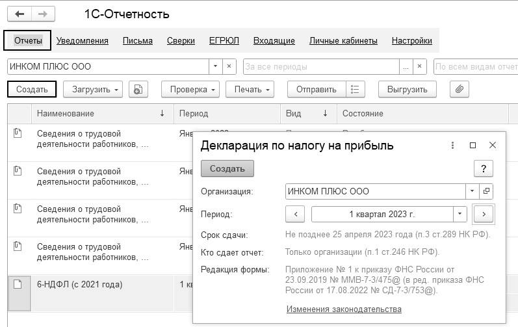The image size is (518, 327).
Task: Open the Уведомления tab
Action: pyautogui.click(x=83, y=40)
